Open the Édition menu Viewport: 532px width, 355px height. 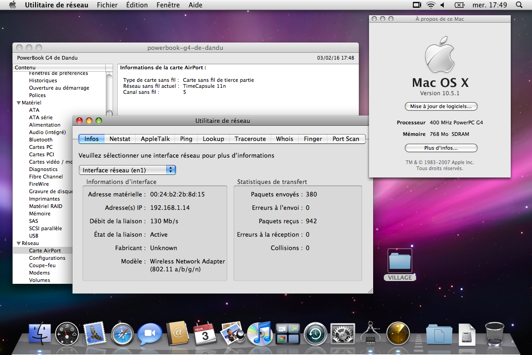(137, 5)
